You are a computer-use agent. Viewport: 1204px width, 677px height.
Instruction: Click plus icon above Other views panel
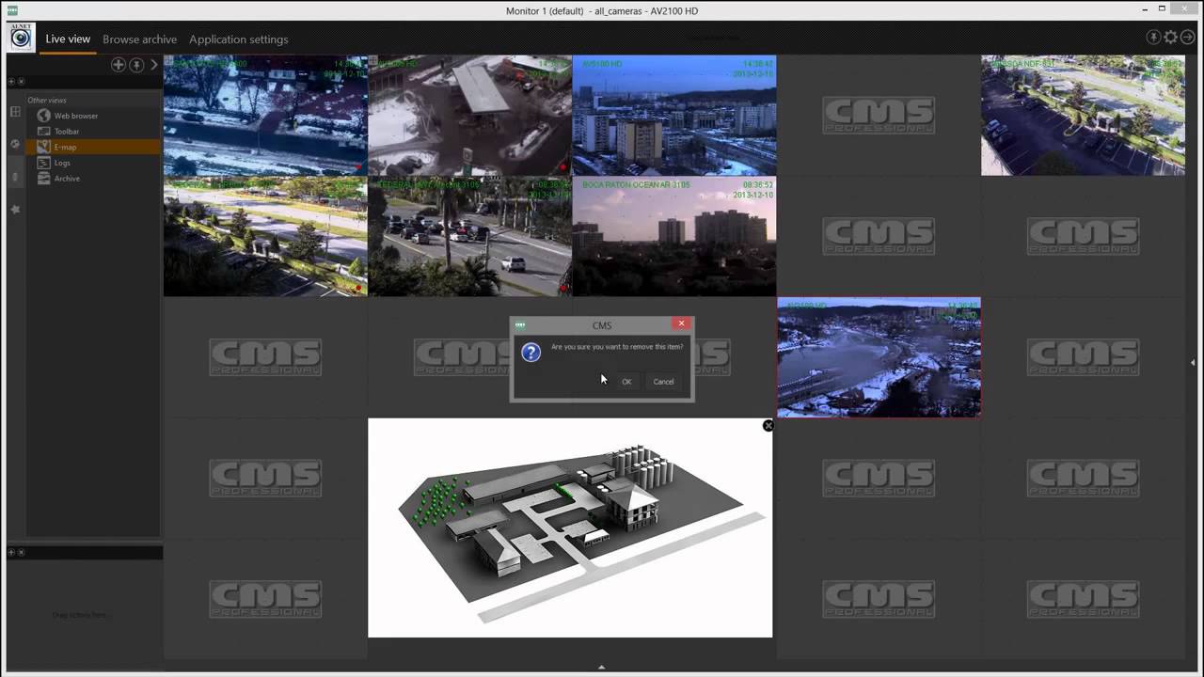[11, 82]
